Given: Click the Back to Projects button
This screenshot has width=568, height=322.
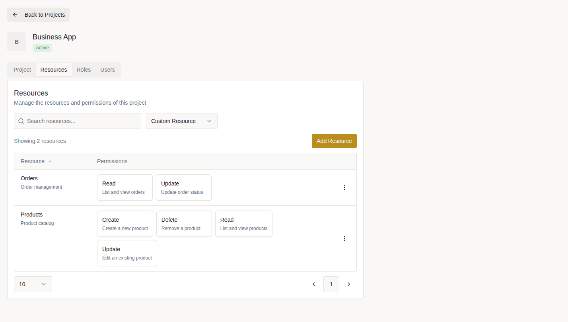Looking at the screenshot, I should (38, 15).
